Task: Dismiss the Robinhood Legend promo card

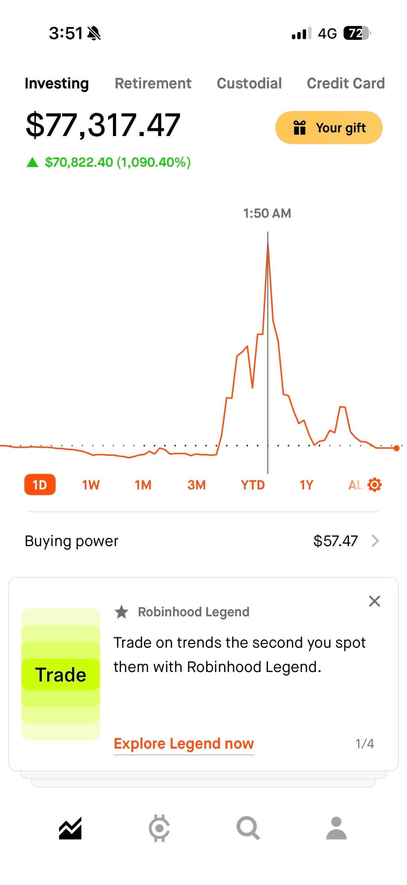Action: pyautogui.click(x=374, y=601)
